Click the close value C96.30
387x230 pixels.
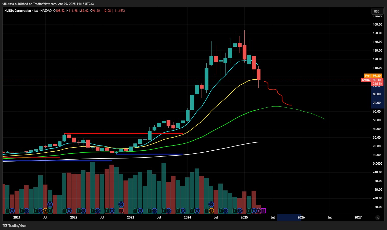tap(95, 11)
